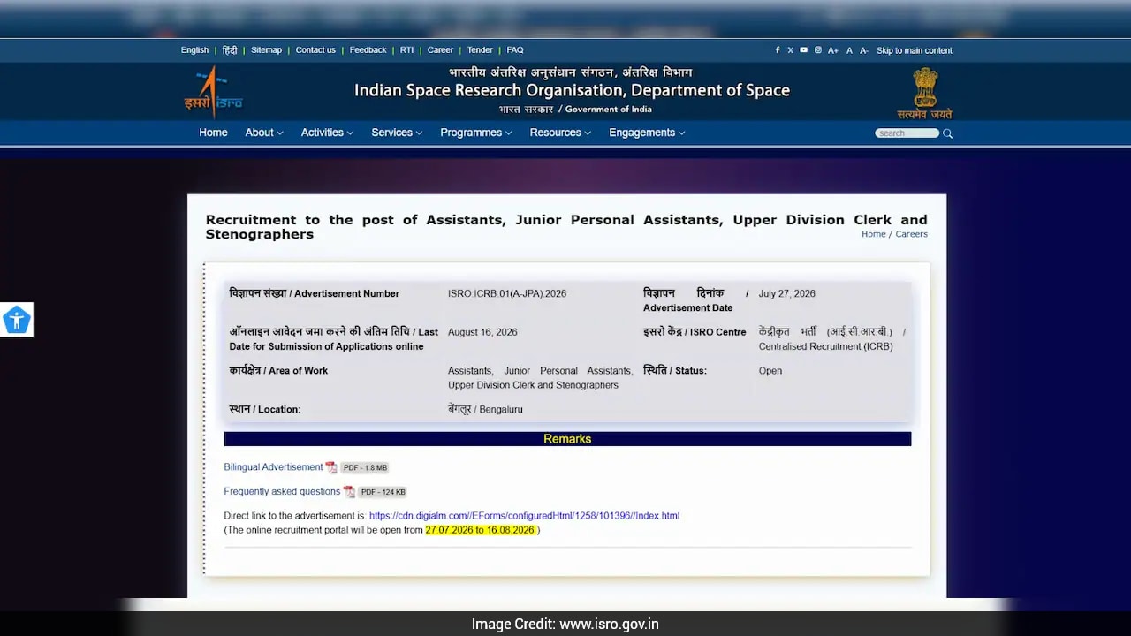Viewport: 1131px width, 636px height.
Task: Expand the About menu
Action: (x=264, y=132)
